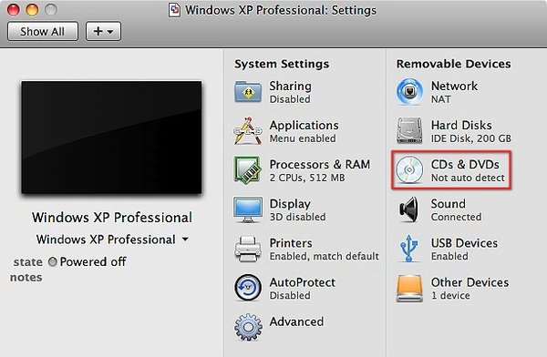Click the Show All button
The height and width of the screenshot is (357, 547).
(x=43, y=31)
